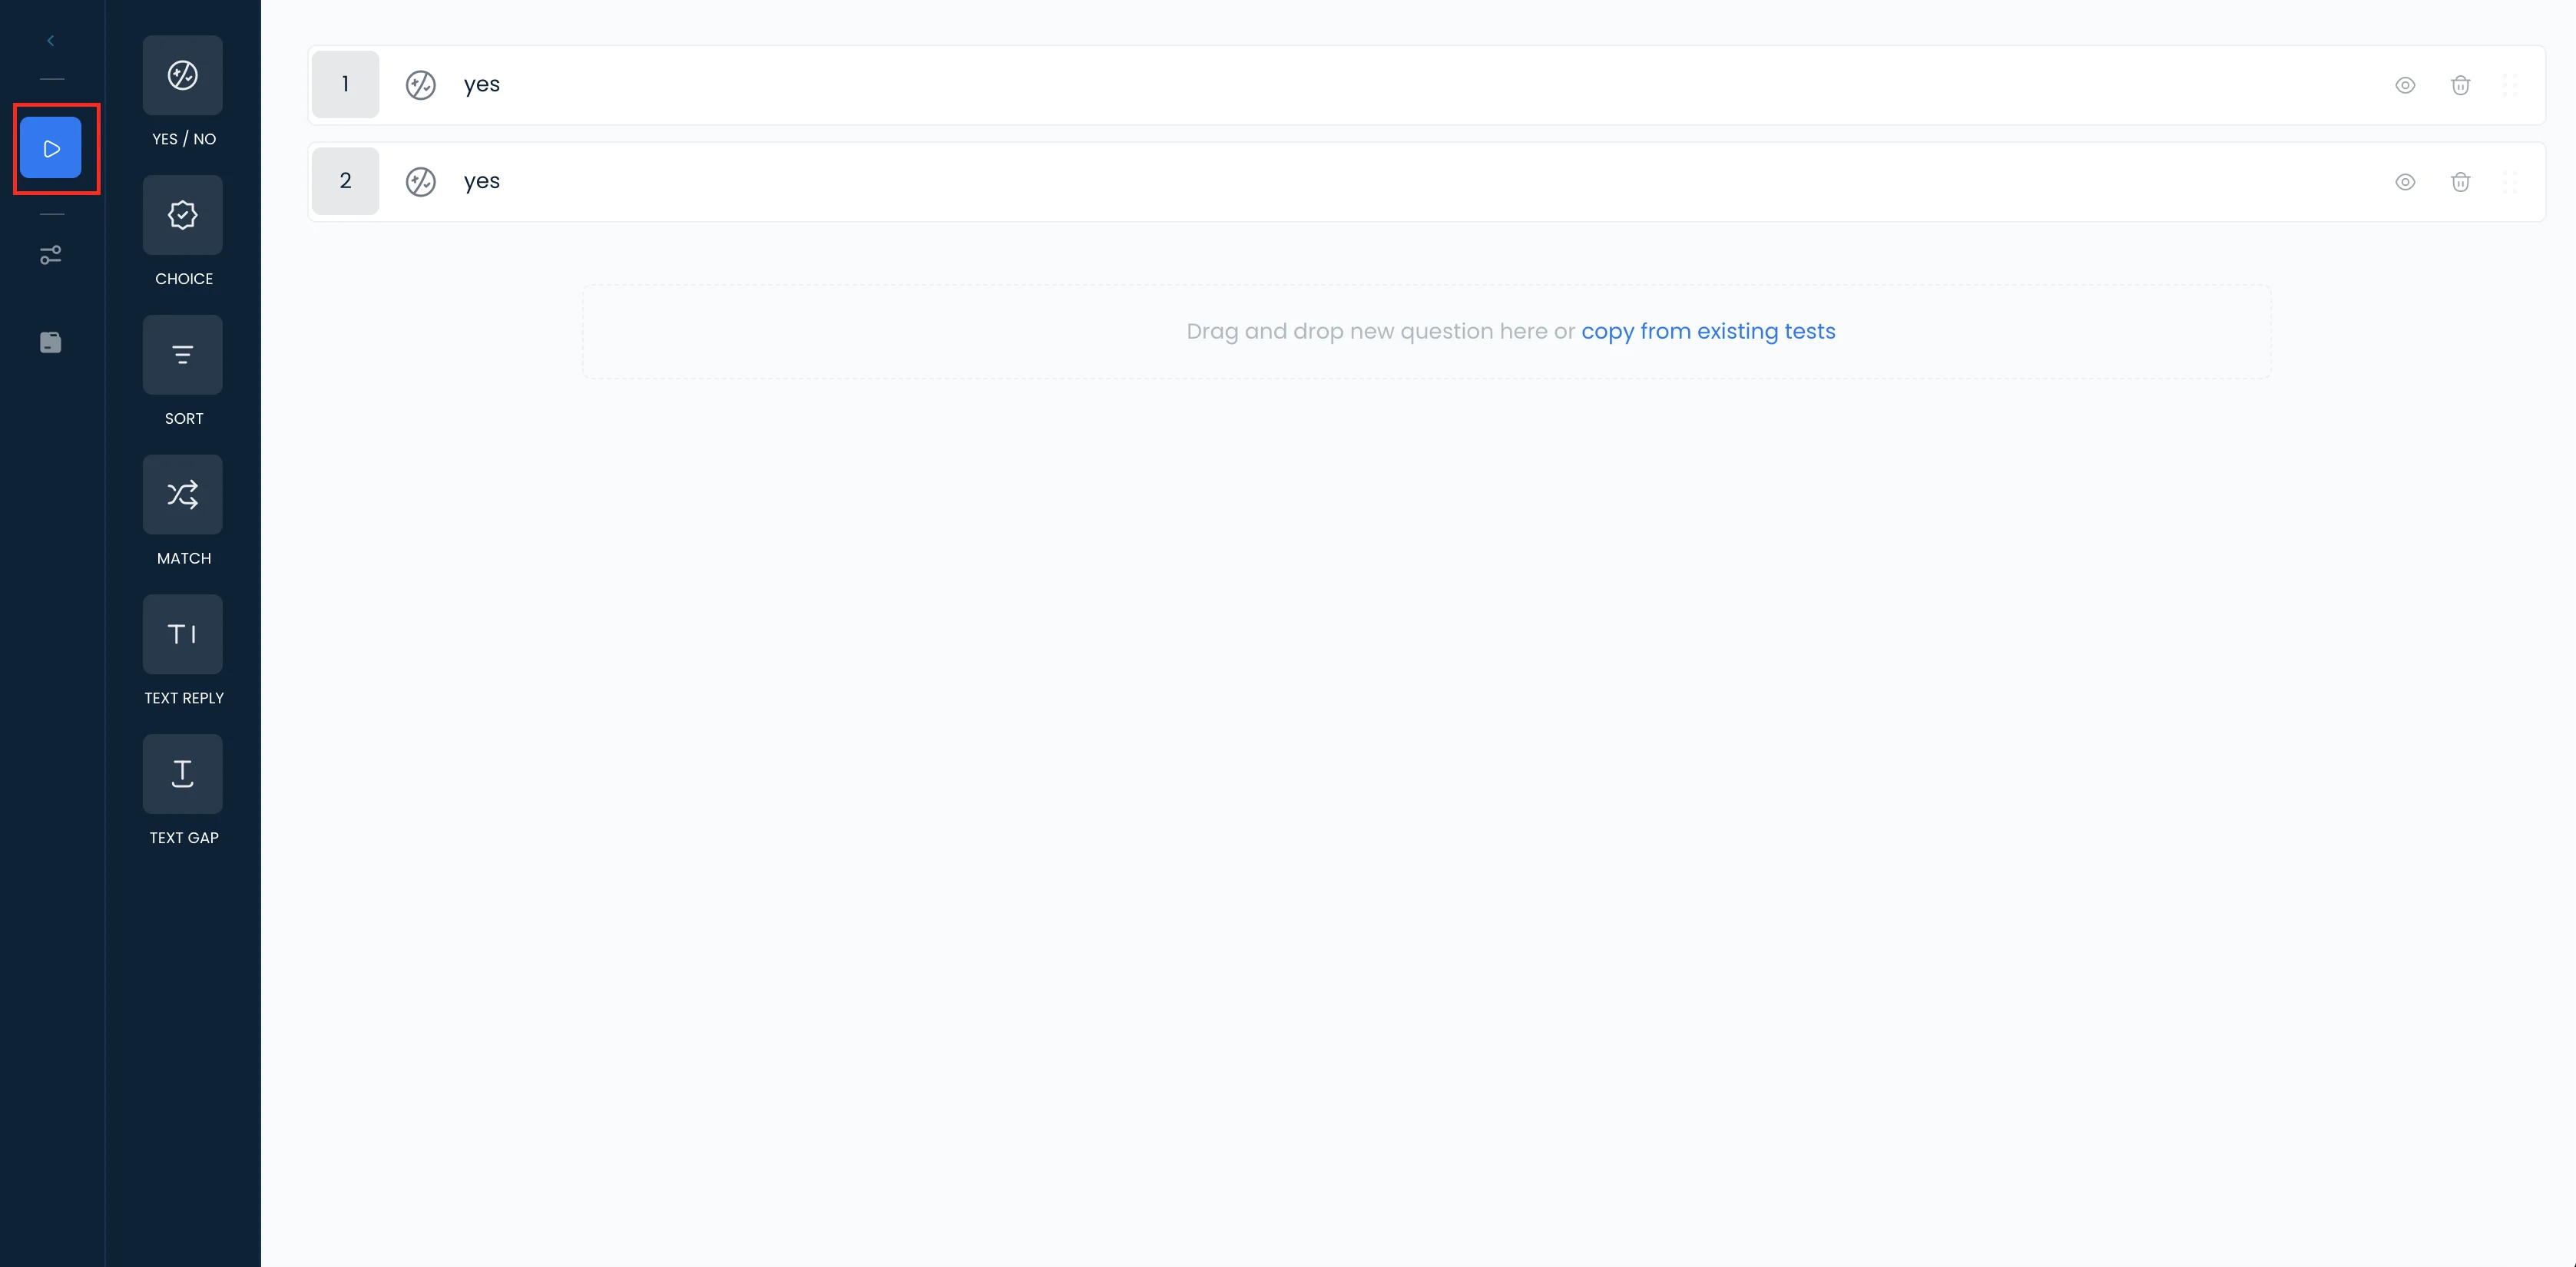The width and height of the screenshot is (2576, 1267).
Task: Open question 1 titled 'yes'
Action: tap(482, 85)
